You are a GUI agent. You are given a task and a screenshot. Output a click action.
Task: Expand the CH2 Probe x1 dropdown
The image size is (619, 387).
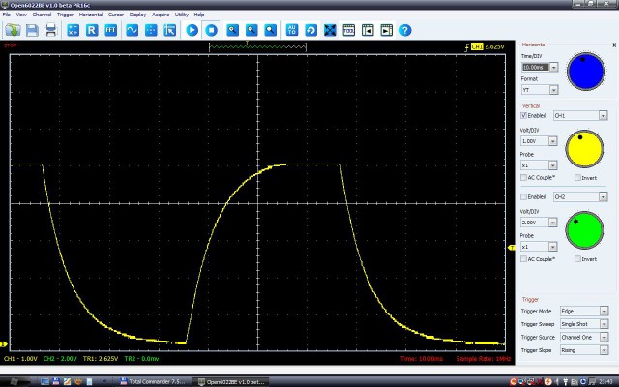(552, 247)
